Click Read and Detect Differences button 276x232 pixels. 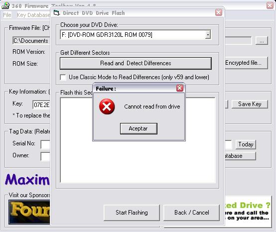pos(136,63)
